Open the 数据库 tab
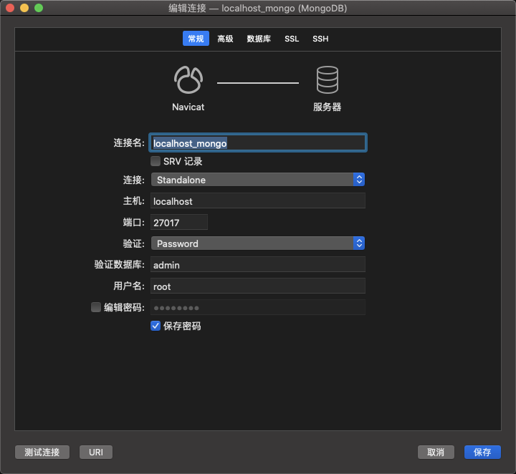Viewport: 516px width, 474px height. [x=259, y=39]
